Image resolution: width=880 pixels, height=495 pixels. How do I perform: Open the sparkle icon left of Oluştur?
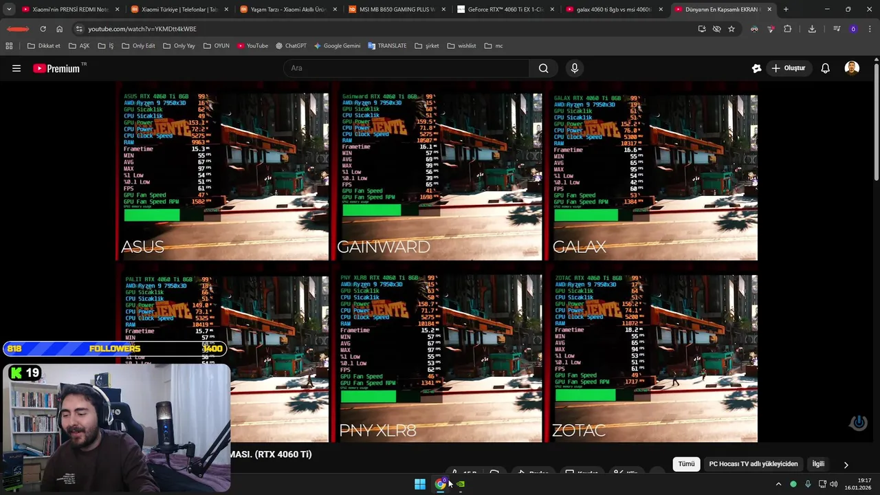756,68
